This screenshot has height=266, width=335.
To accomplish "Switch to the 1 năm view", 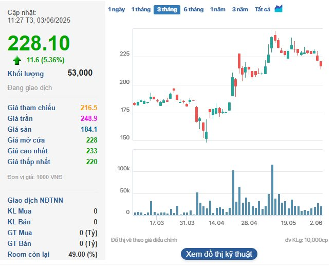I will point(218,9).
